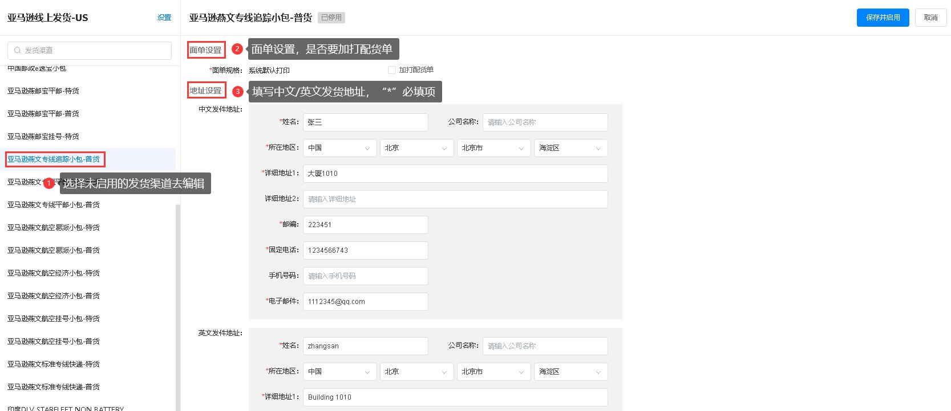Tick the 加打配货单 checkbox

coord(392,70)
